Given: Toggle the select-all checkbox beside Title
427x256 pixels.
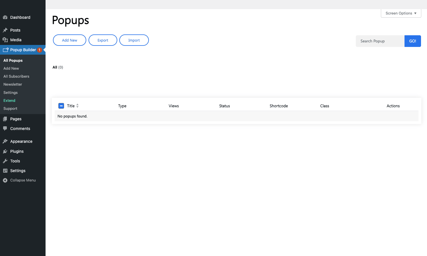Looking at the screenshot, I should point(61,106).
